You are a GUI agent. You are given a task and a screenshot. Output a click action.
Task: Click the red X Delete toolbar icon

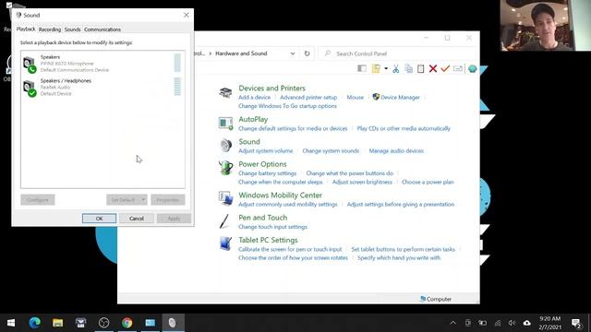click(433, 68)
